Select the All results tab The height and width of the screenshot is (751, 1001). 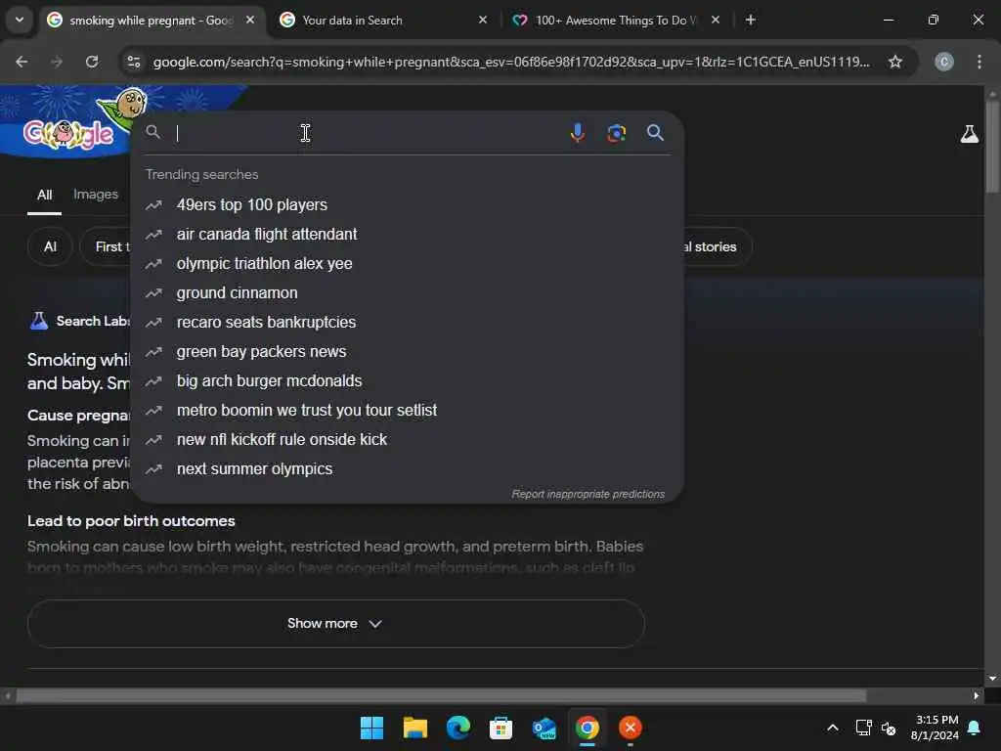click(x=45, y=195)
